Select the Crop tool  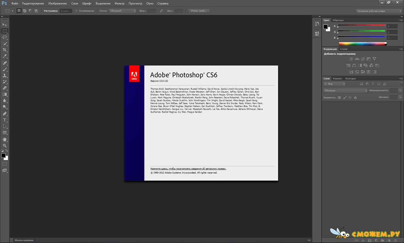click(5, 50)
